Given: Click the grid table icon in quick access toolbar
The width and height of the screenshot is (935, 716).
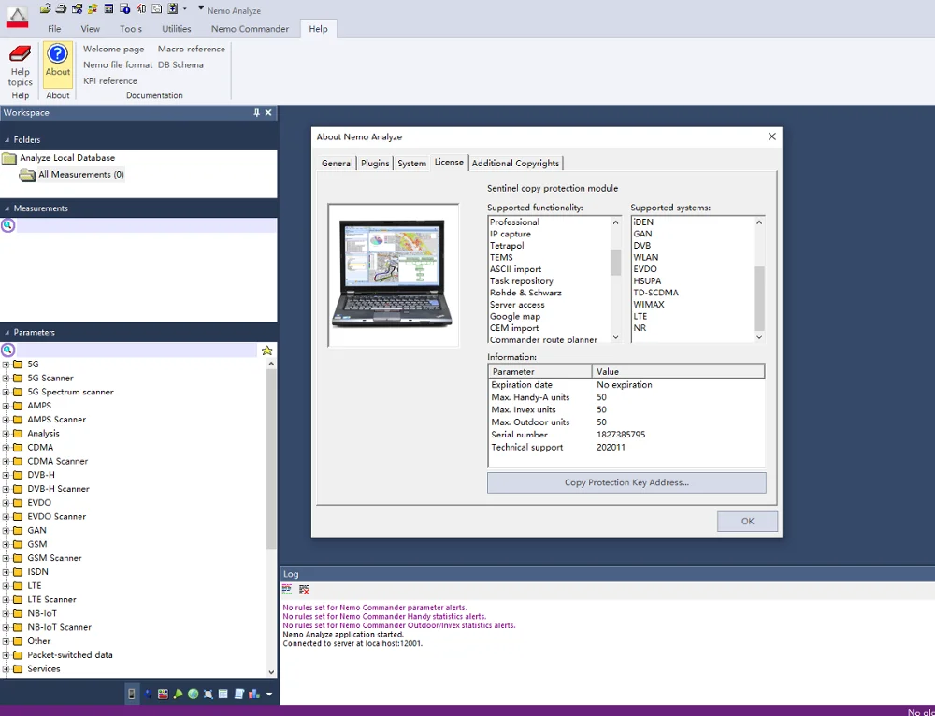Looking at the screenshot, I should (x=108, y=9).
